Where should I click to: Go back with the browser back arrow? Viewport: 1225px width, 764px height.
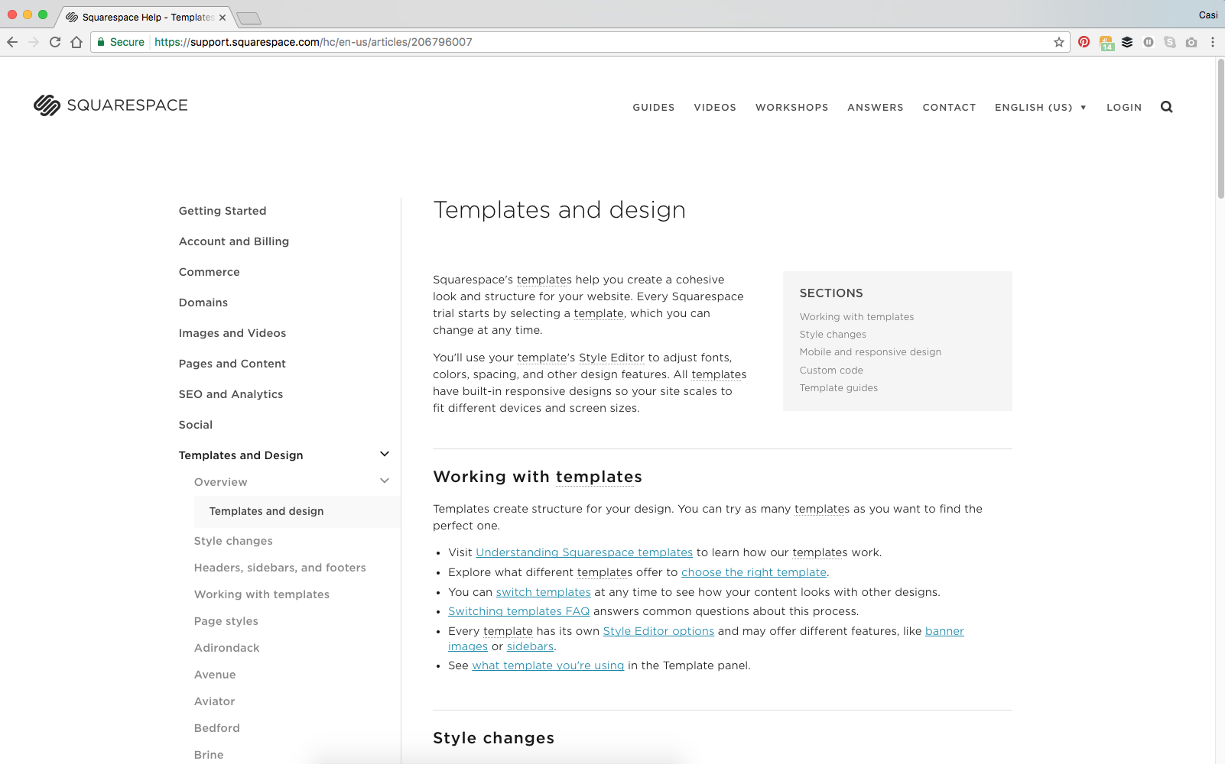(12, 42)
